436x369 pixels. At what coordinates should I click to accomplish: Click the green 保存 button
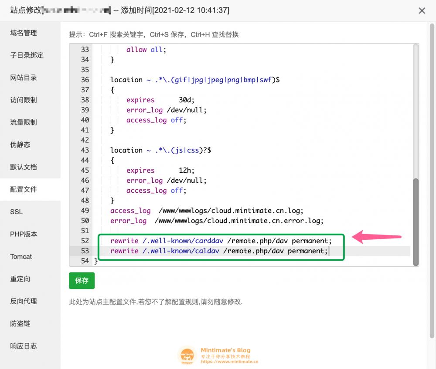point(82,281)
